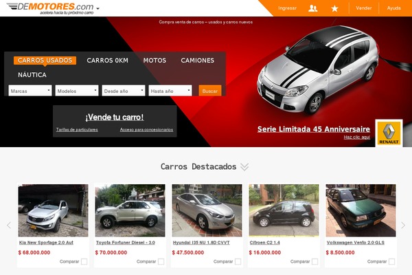412x275 pixels.
Task: Click Serie Limitada 45 Anniversaire link
Action: 314,129
